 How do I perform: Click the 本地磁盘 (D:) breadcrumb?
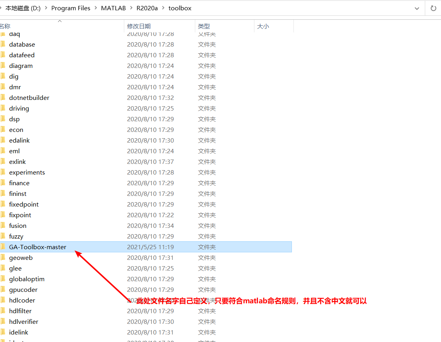23,8
